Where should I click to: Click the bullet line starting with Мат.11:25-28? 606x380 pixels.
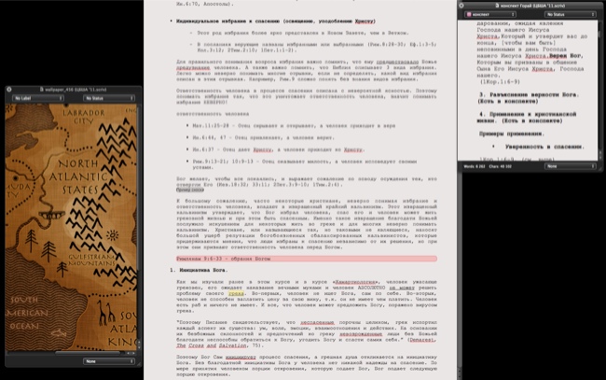click(294, 126)
